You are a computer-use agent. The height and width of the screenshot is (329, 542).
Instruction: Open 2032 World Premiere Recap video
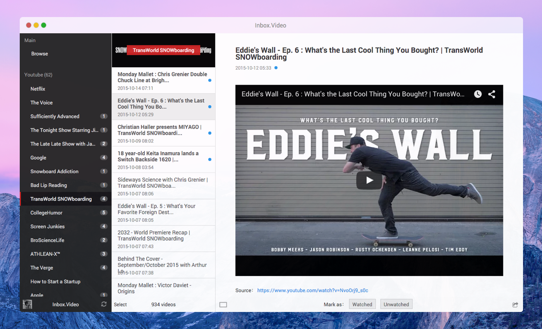click(163, 238)
